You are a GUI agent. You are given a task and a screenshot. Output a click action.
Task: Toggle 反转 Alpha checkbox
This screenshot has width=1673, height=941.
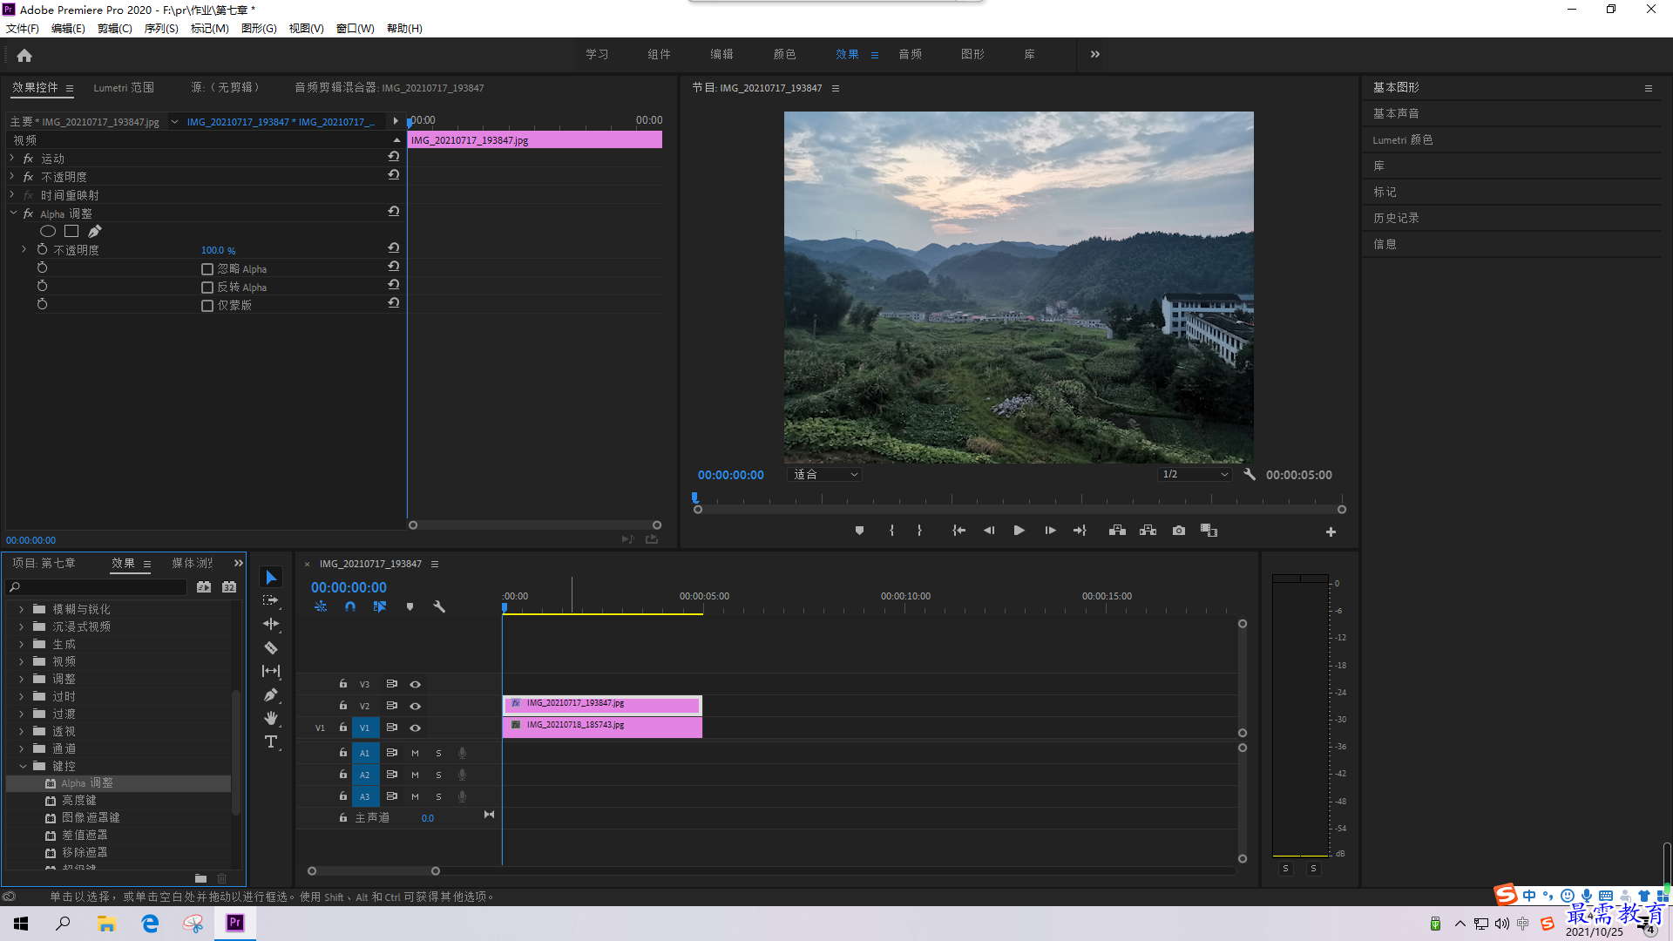[x=207, y=288]
